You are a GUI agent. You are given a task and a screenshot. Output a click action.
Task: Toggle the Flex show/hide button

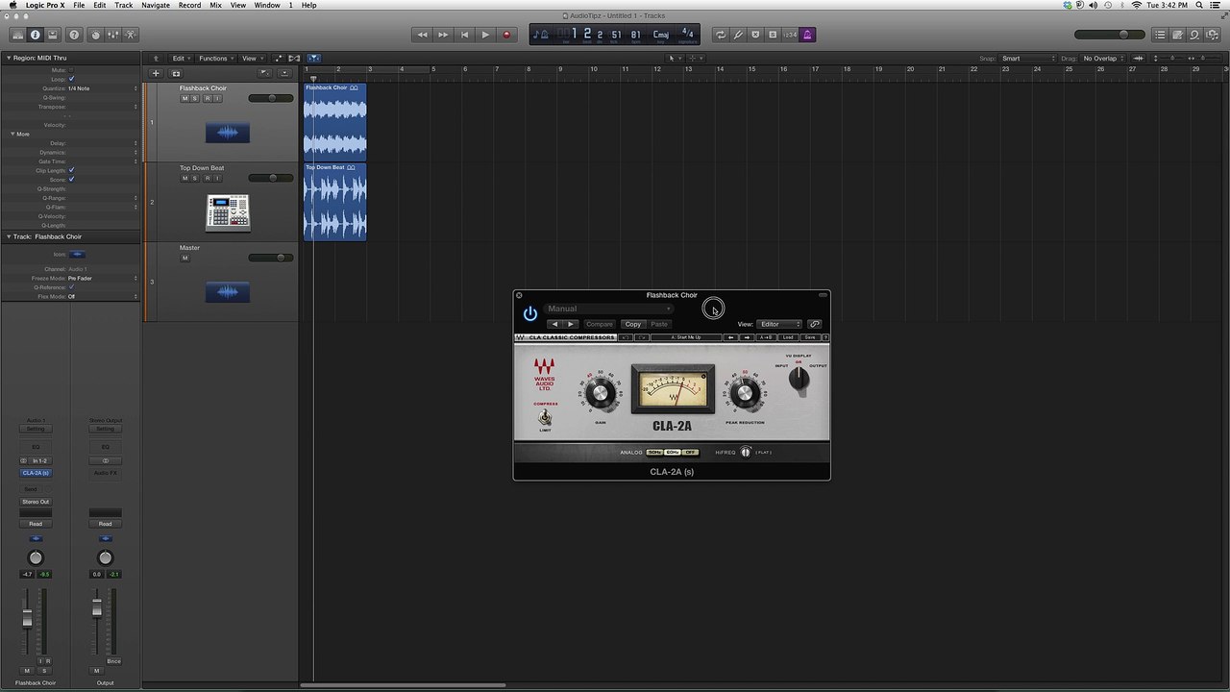pyautogui.click(x=294, y=59)
